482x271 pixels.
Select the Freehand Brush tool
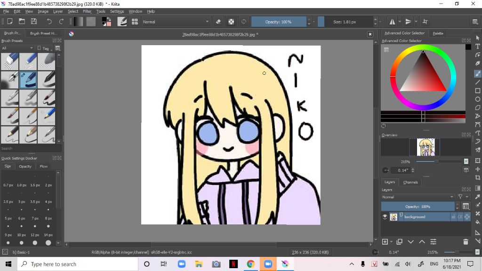(477, 74)
